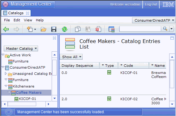This screenshot has width=176, height=116.
Task: Maximize the Catalog Entries List pane
Action: [172, 38]
